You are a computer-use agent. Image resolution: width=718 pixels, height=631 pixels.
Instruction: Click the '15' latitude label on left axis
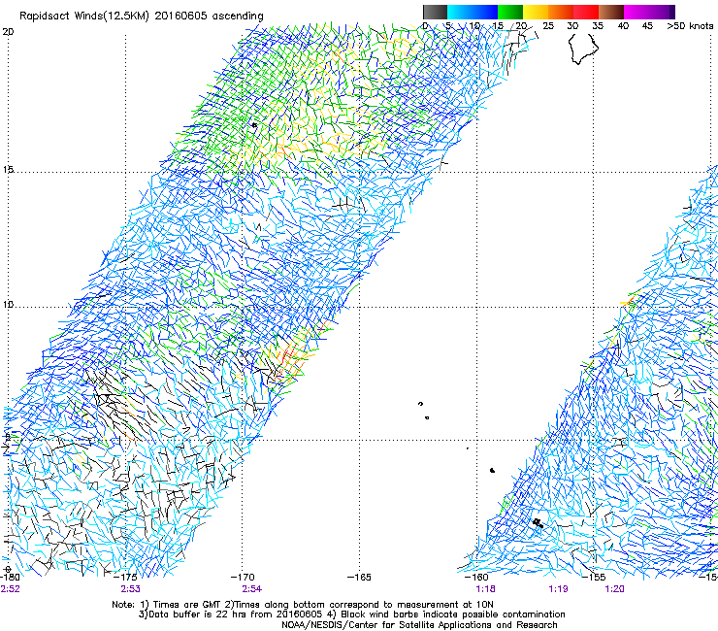(x=8, y=170)
